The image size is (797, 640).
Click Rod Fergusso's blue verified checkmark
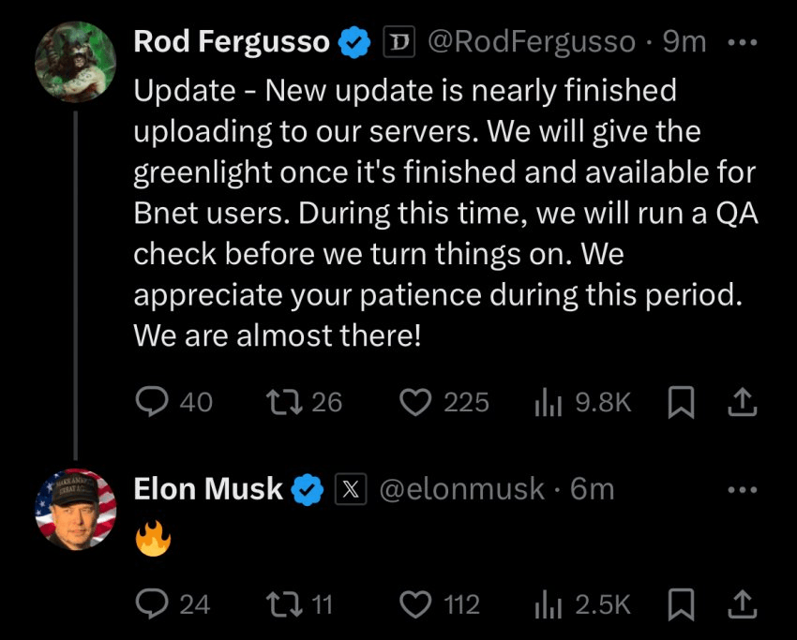[x=353, y=43]
